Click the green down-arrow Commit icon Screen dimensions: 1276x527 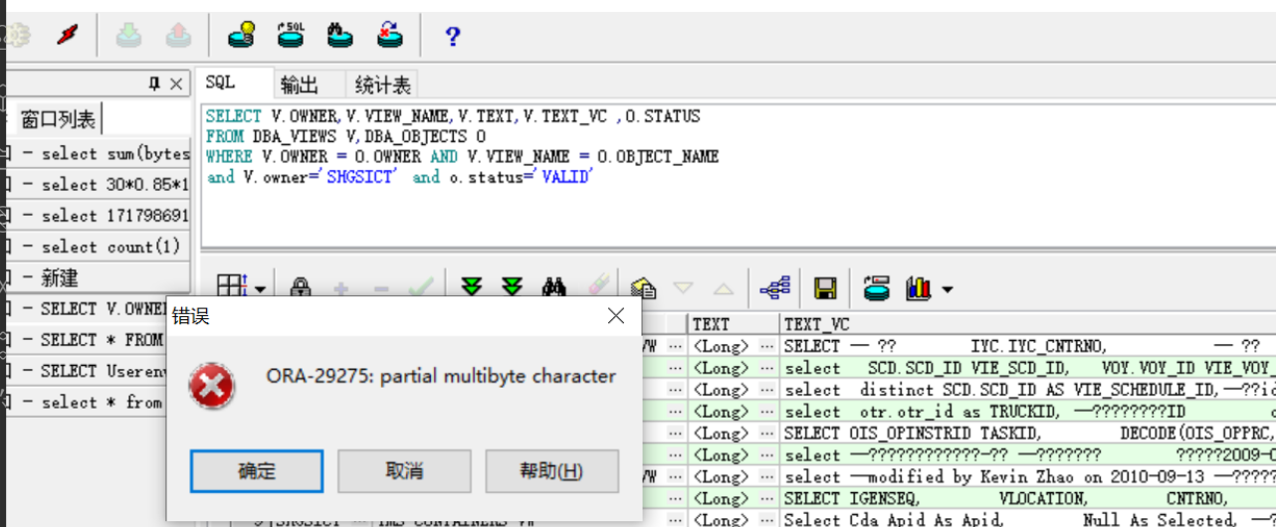(x=127, y=37)
